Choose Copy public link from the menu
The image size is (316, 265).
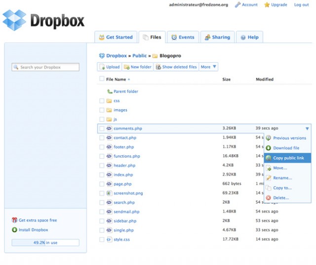pyautogui.click(x=287, y=158)
